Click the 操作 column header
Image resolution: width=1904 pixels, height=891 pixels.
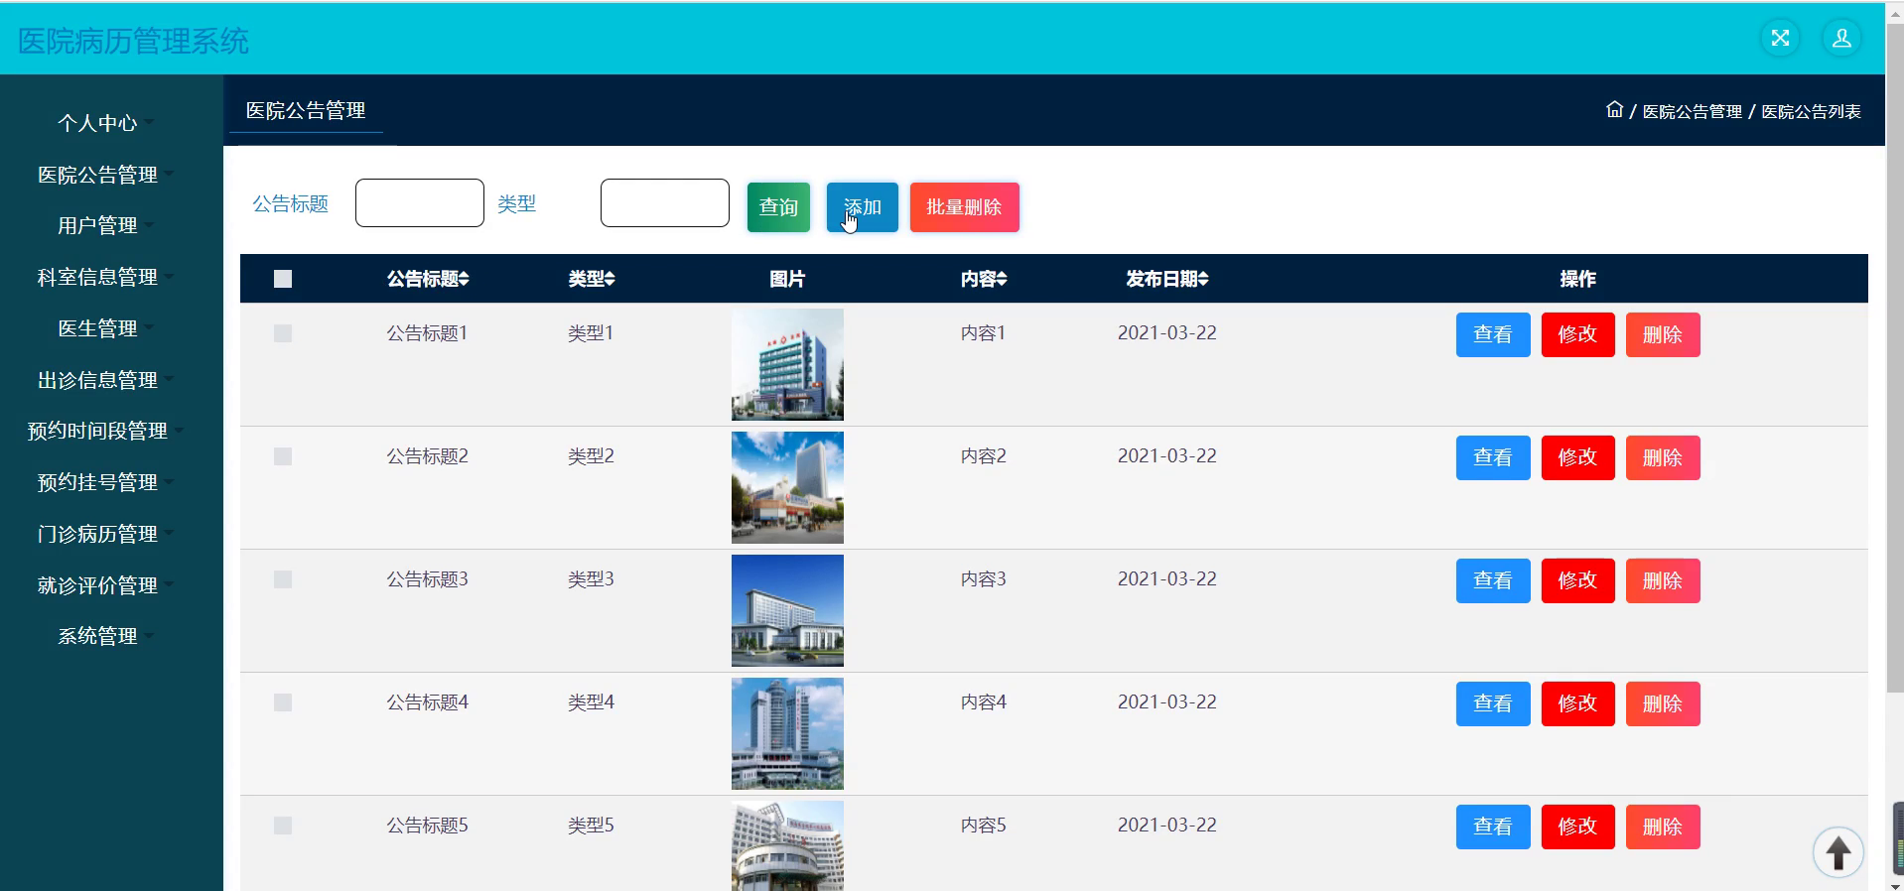[1577, 279]
